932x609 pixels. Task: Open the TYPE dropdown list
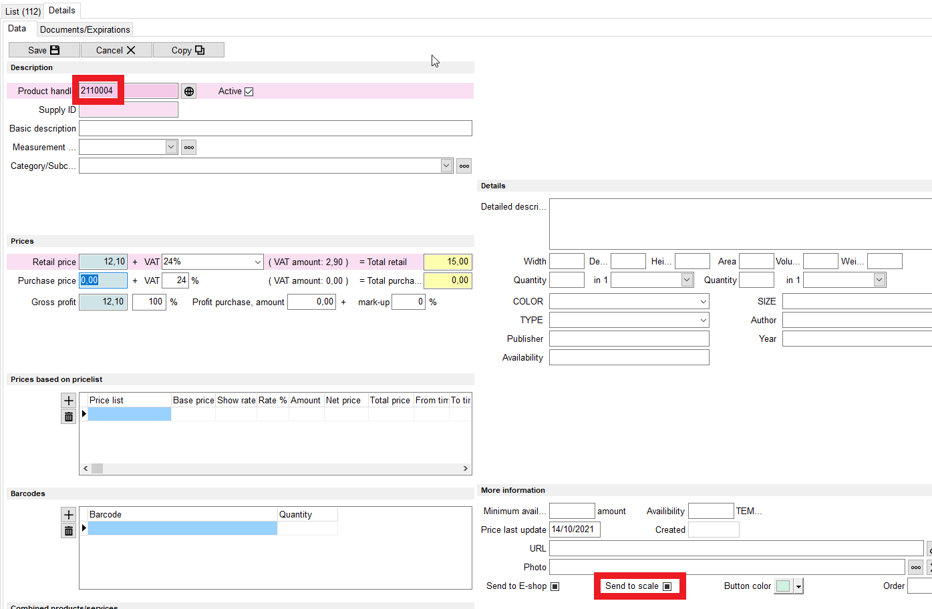(703, 321)
